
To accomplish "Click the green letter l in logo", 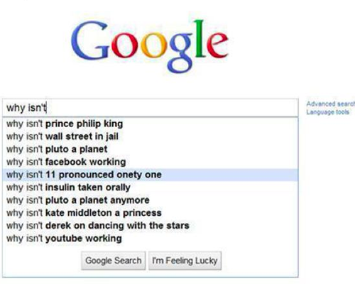I will tap(200, 38).
